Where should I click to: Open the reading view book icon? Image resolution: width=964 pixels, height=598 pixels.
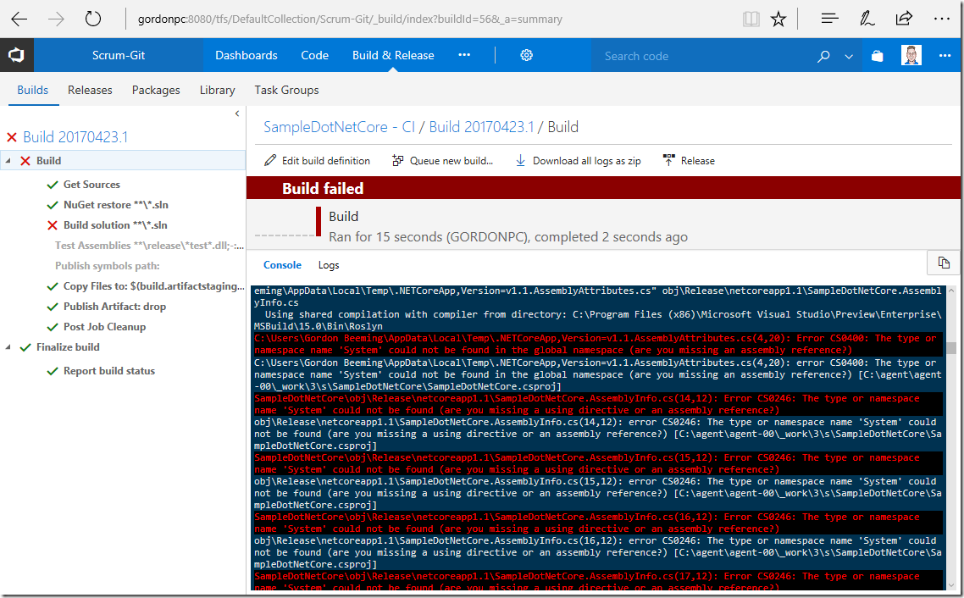tap(751, 19)
